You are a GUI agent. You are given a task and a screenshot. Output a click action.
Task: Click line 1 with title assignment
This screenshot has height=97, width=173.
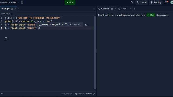click(33, 18)
